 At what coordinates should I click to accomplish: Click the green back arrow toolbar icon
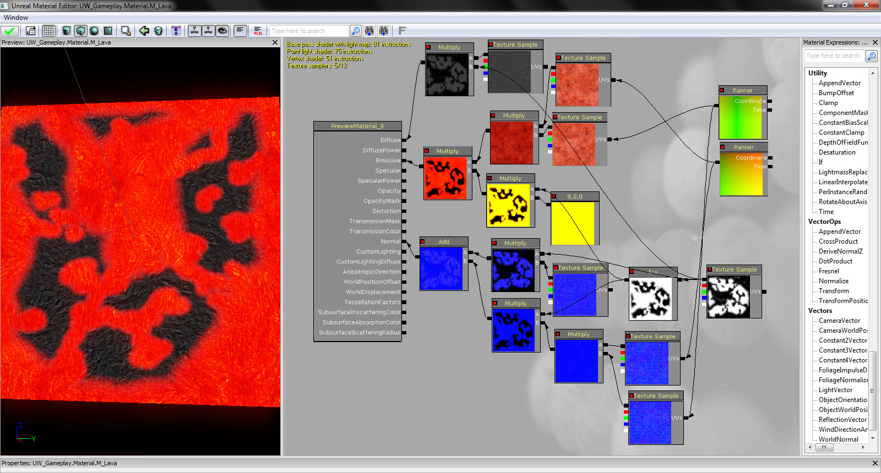coord(144,31)
